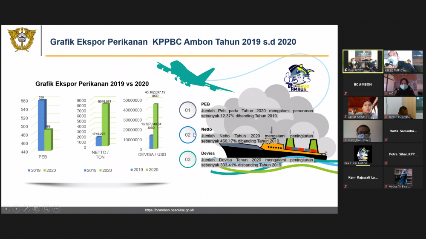Activate the zoom magnifier tool
This screenshot has height=239, width=426.
pyautogui.click(x=46, y=209)
